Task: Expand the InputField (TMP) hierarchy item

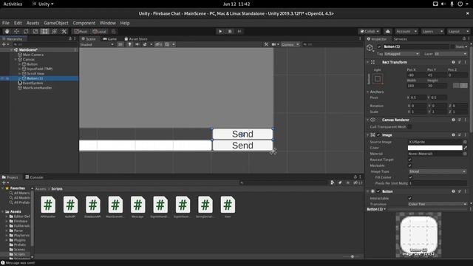Action: pyautogui.click(x=20, y=69)
